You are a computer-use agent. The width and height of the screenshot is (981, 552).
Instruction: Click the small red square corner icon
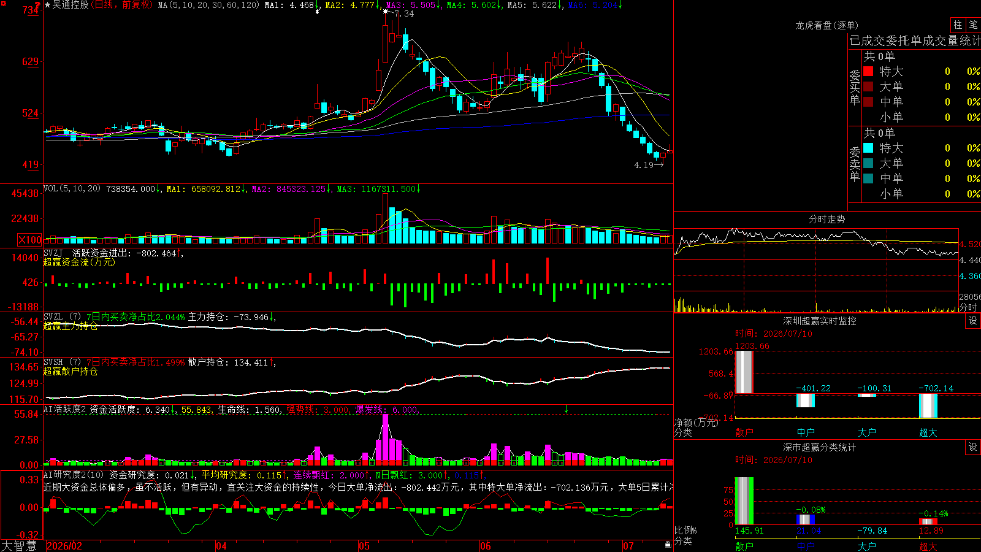coord(3,3)
